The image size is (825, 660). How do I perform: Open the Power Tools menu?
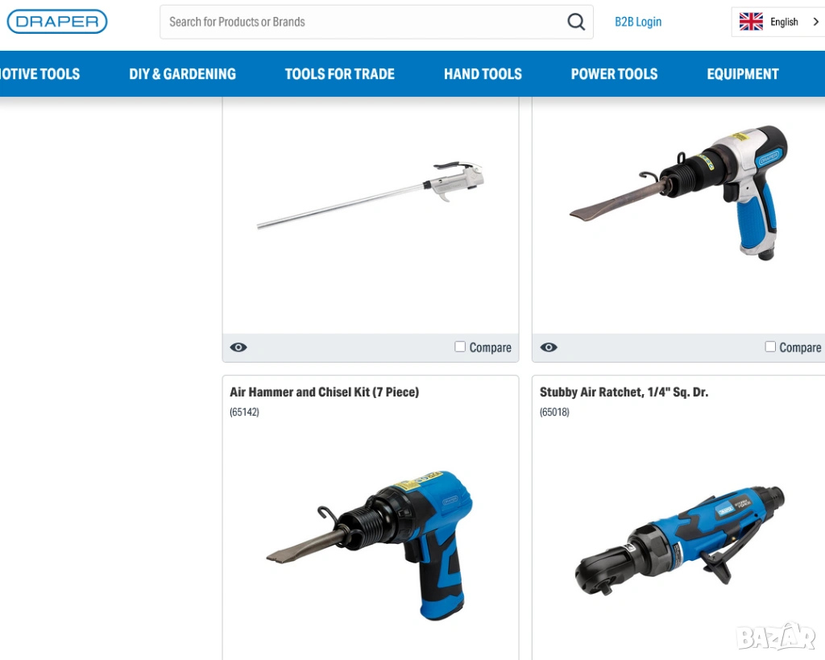[x=614, y=73]
